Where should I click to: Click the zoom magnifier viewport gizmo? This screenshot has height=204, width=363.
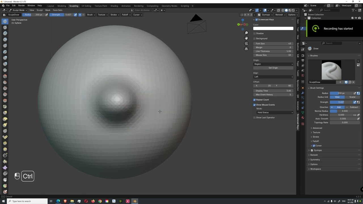[x=246, y=33]
